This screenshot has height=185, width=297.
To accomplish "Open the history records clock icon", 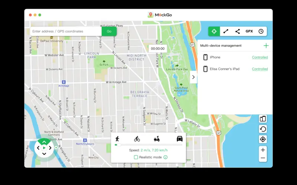I will [x=261, y=31].
